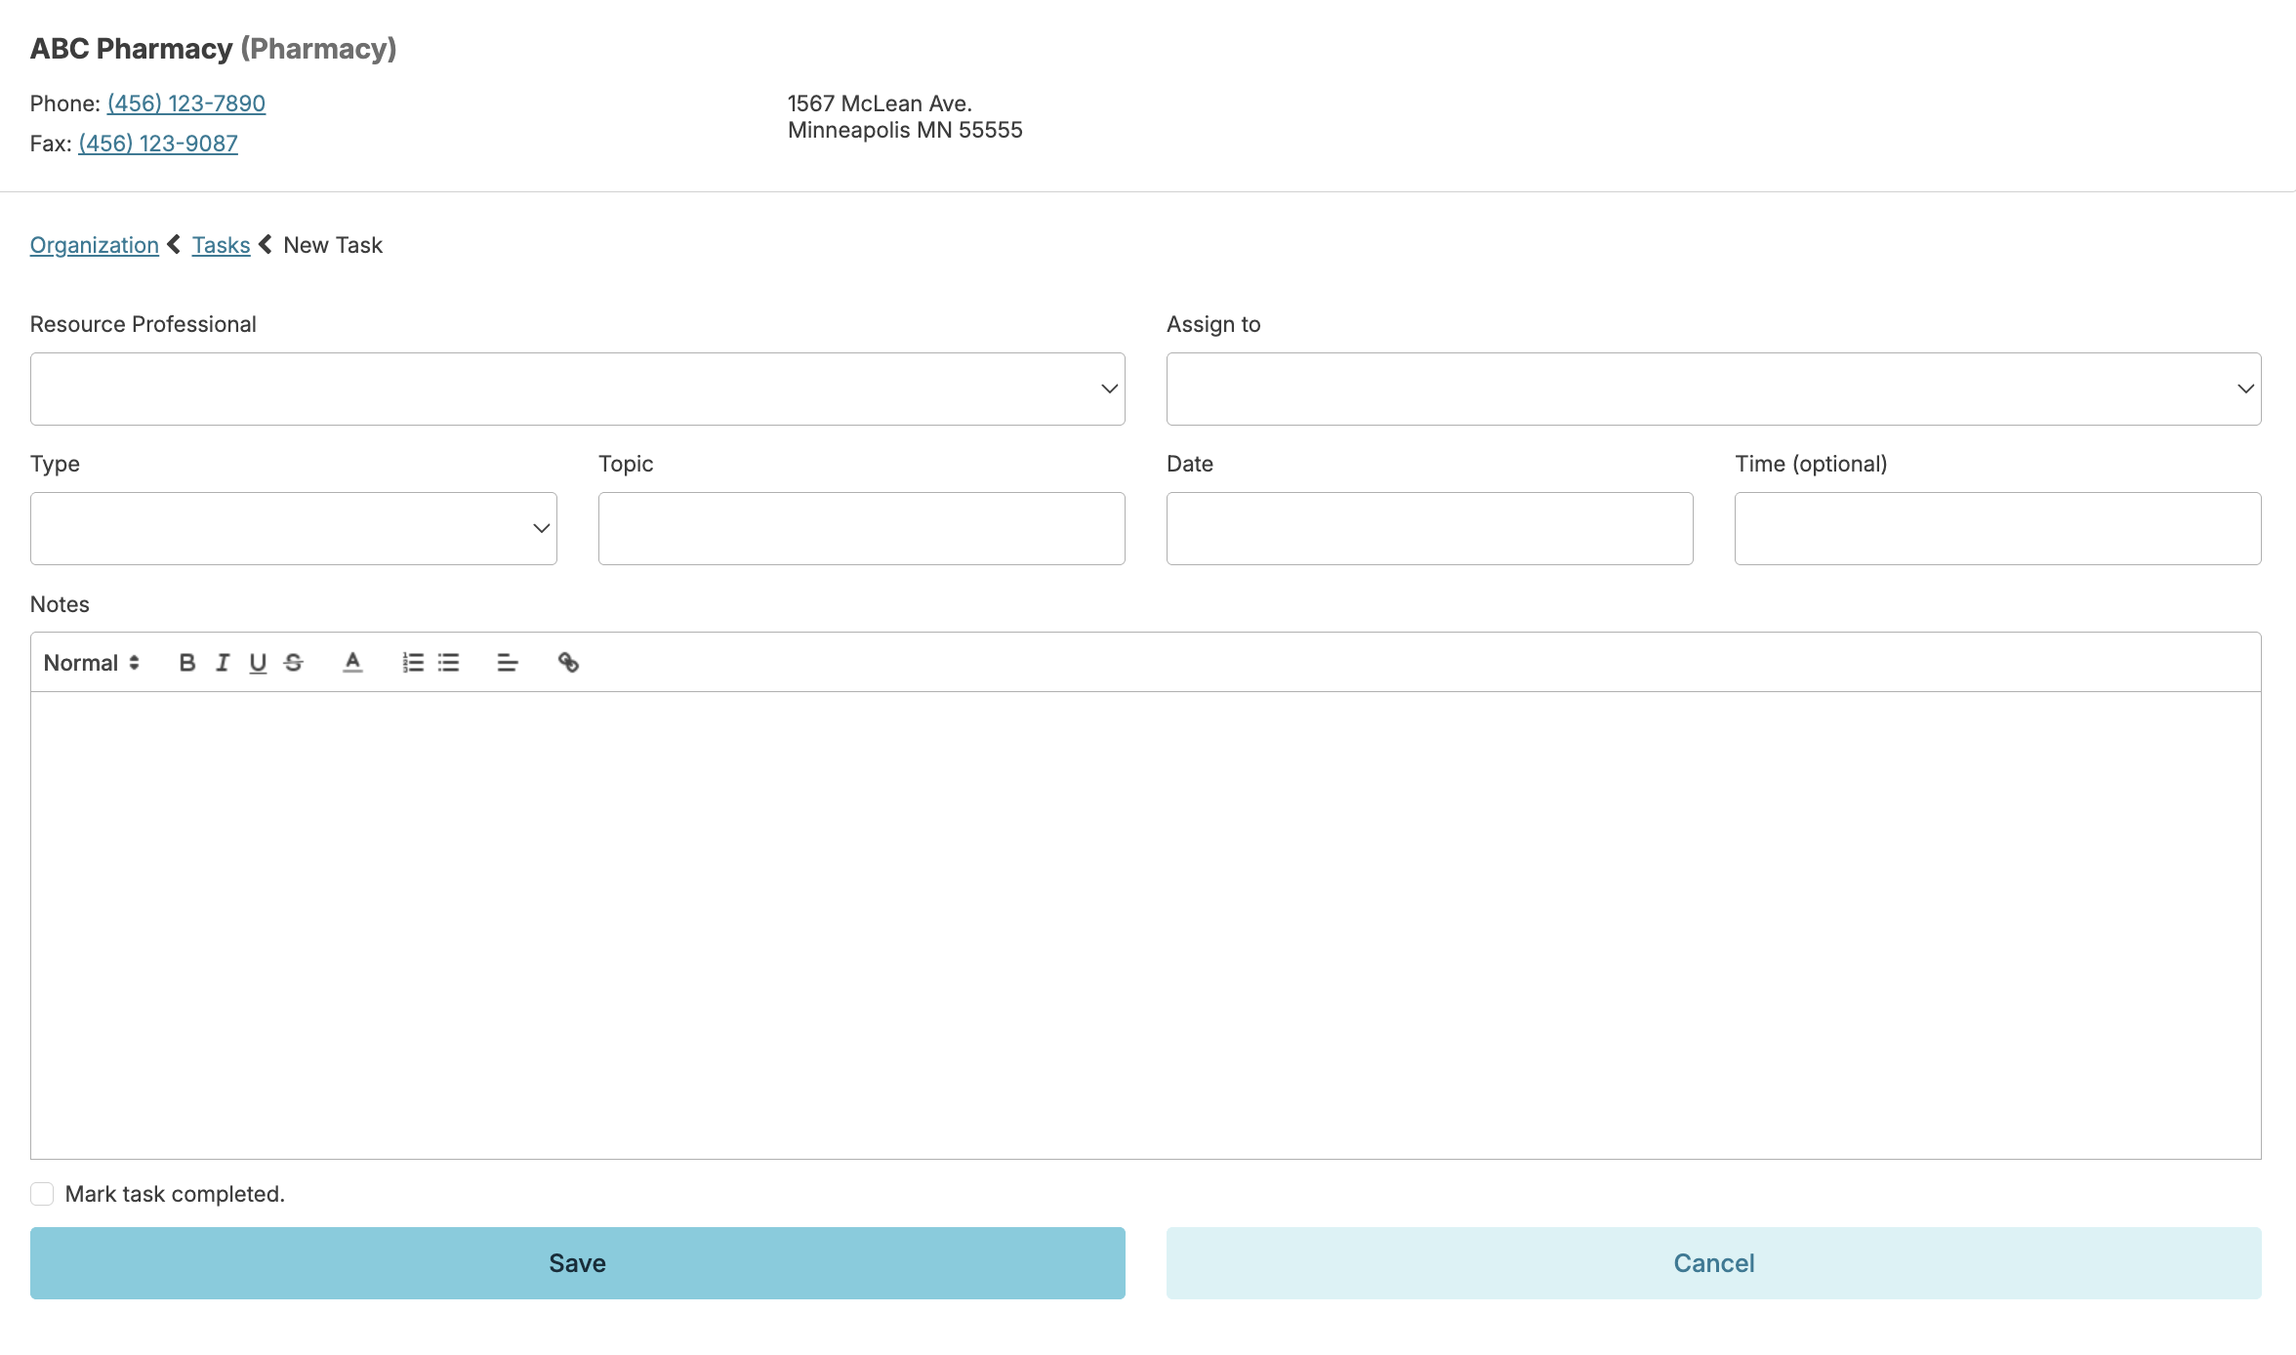Open text color picker in Notes toolbar
Viewport: 2296px width, 1355px height.
(352, 663)
